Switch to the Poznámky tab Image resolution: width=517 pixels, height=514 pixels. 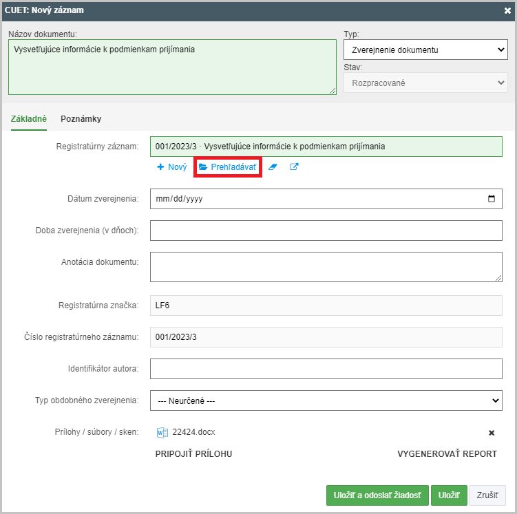click(81, 119)
